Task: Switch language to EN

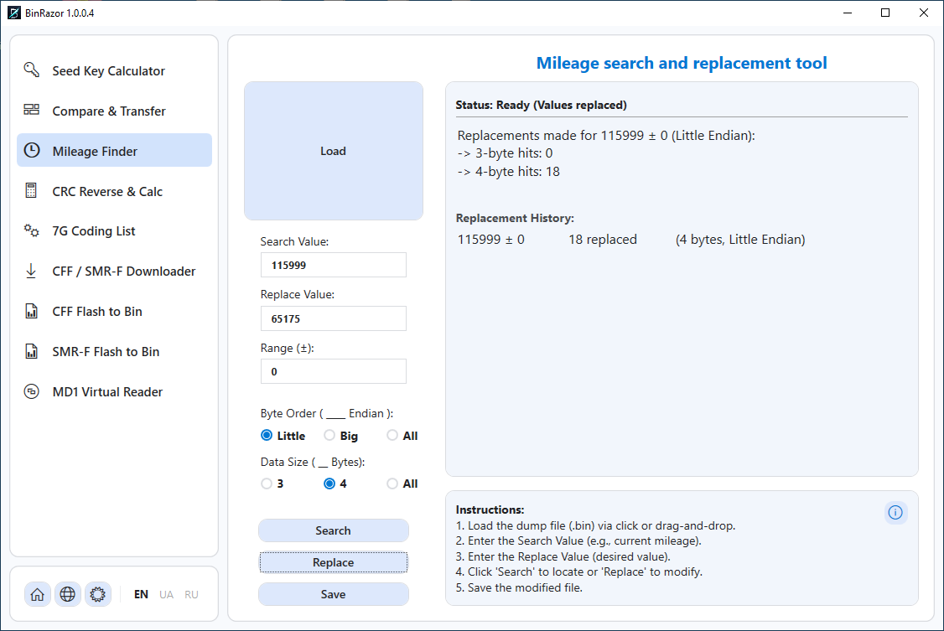Action: (141, 594)
